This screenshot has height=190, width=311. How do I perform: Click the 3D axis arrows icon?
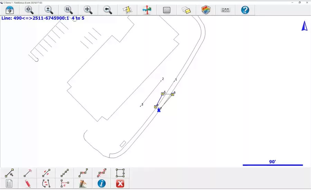click(147, 10)
